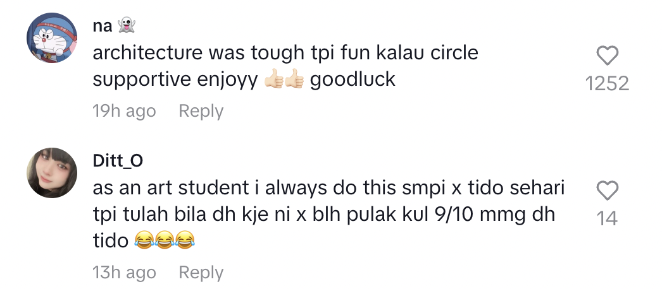Tap the heart on Ditt_O's comment
Screen dimensions: 662x289
[x=607, y=191]
